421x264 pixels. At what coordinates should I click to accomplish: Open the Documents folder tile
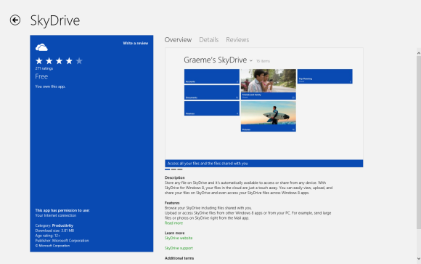211,92
